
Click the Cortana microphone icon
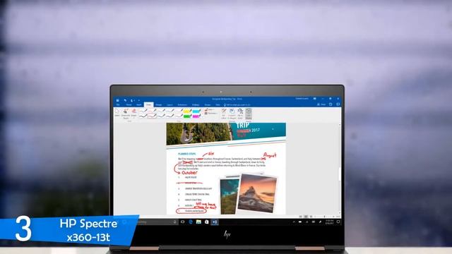pyautogui.click(x=174, y=222)
